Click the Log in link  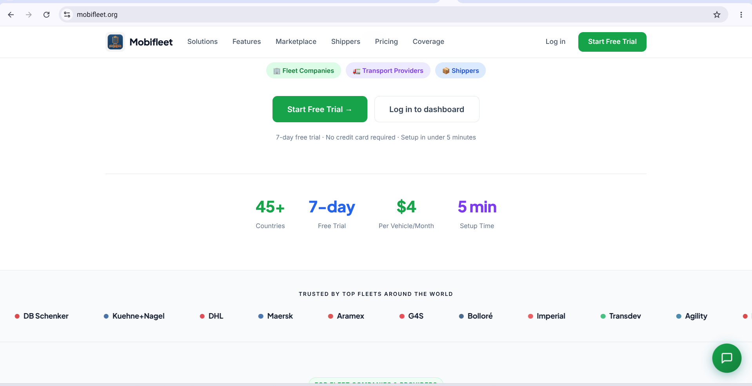click(x=555, y=42)
